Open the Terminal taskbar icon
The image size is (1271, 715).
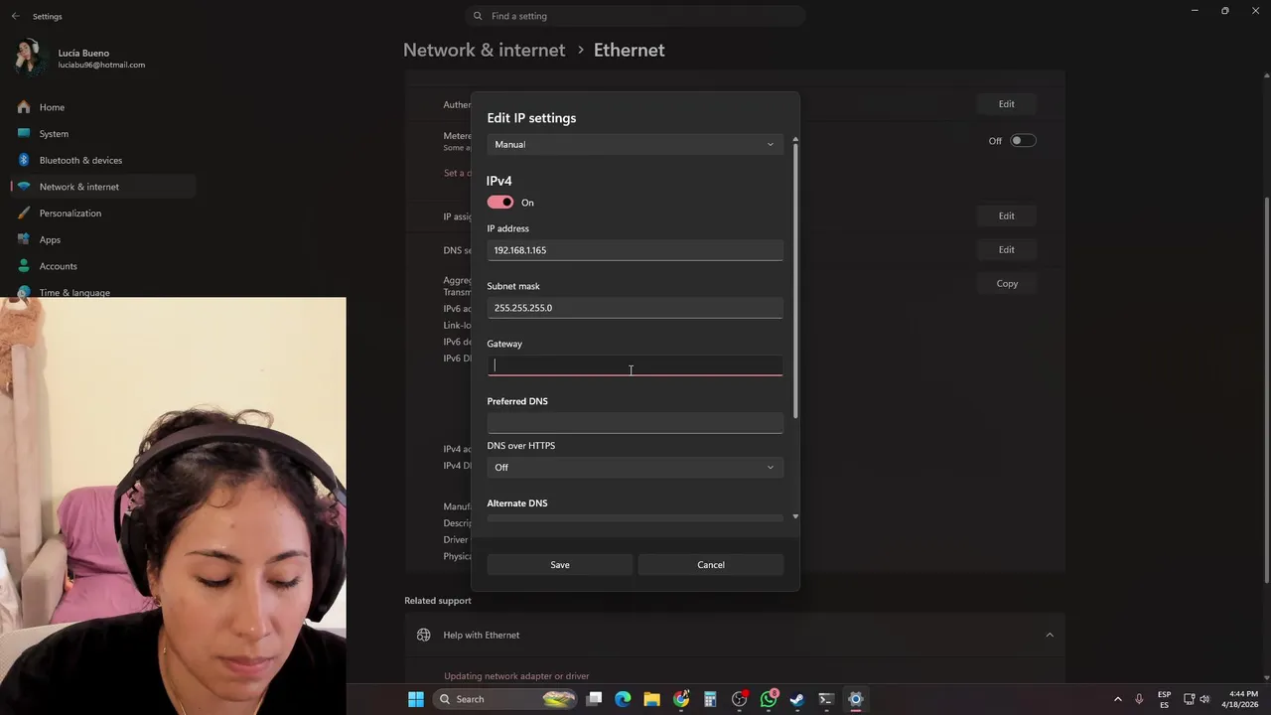coord(826,699)
